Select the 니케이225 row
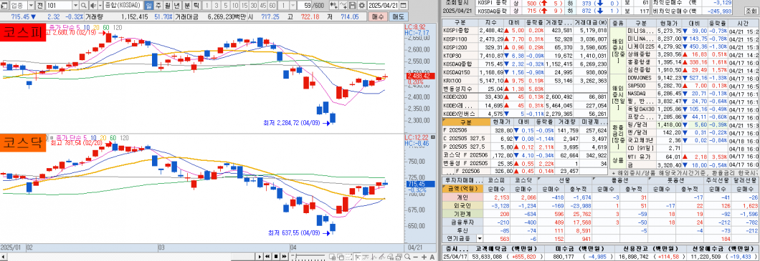This screenshot has width=760, height=261. coord(692,46)
